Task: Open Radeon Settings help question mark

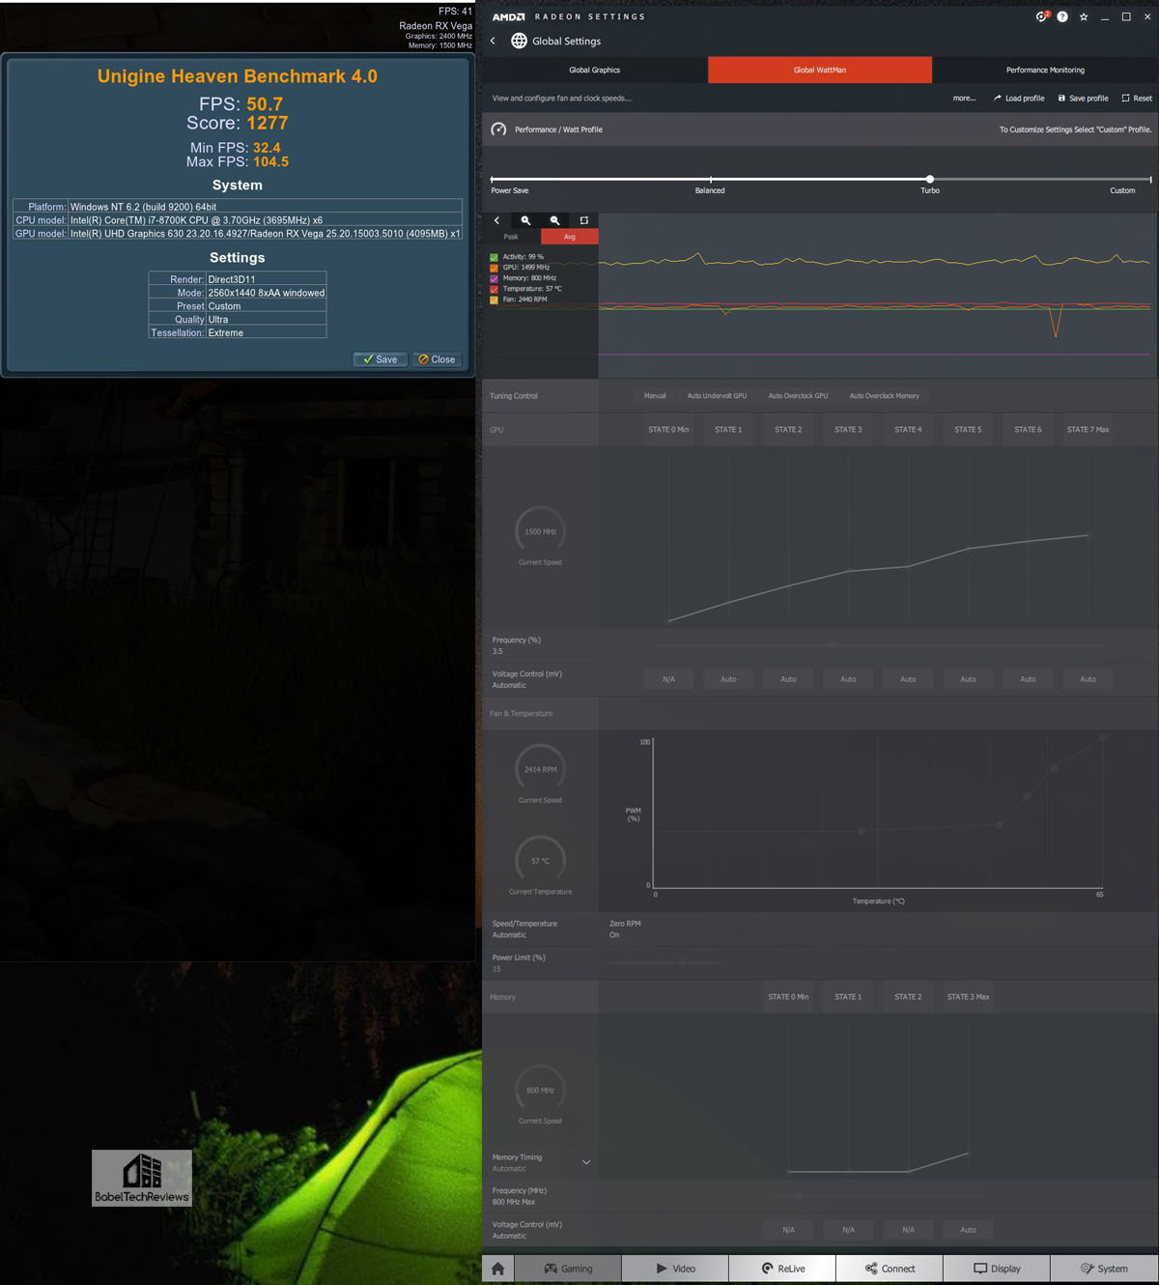Action: tap(1062, 16)
